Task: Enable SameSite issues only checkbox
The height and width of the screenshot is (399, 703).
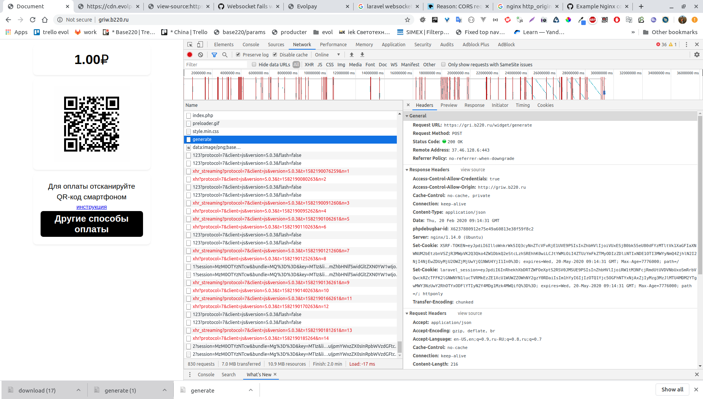Action: [443, 64]
